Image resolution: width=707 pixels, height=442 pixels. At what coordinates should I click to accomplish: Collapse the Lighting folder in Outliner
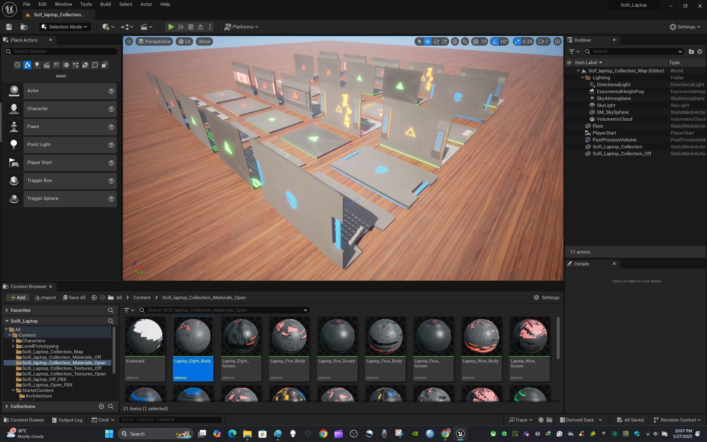click(x=582, y=78)
